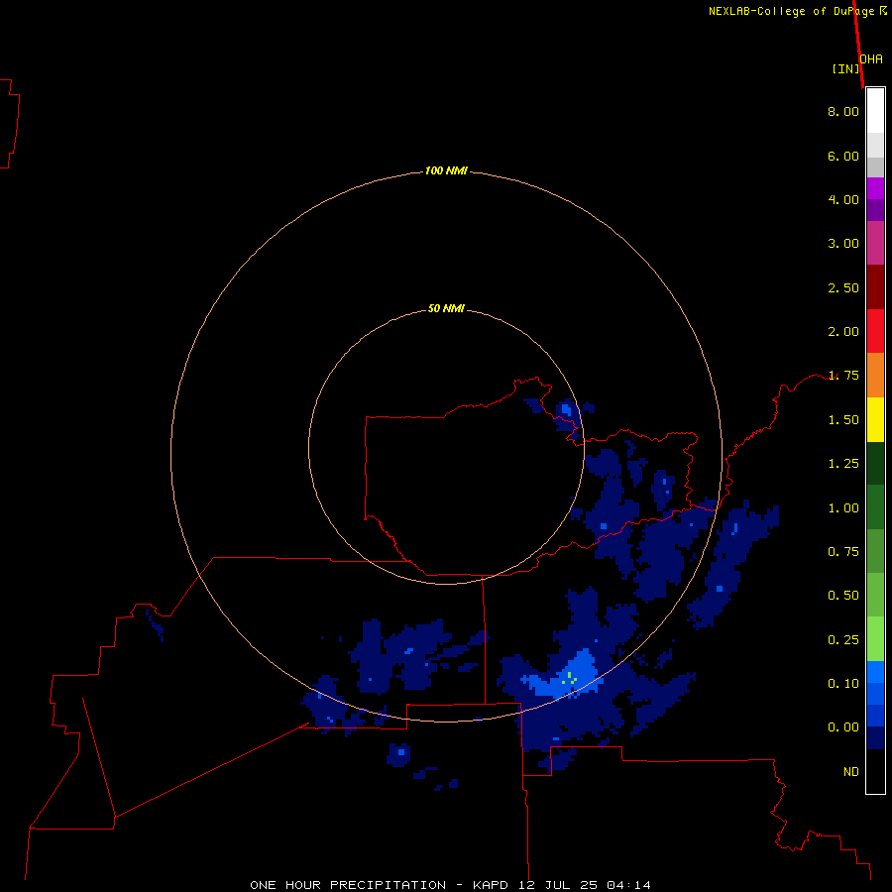This screenshot has width=892, height=892.
Task: Select the orange swatch beside 1.75
Action: [x=875, y=376]
